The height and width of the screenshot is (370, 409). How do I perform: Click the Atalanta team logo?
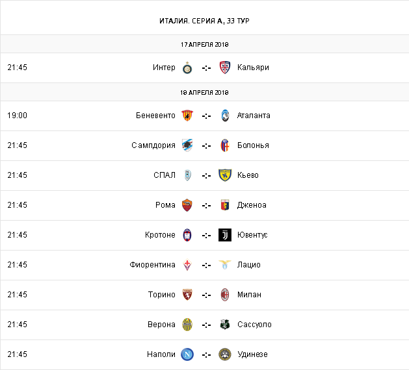[x=225, y=116]
